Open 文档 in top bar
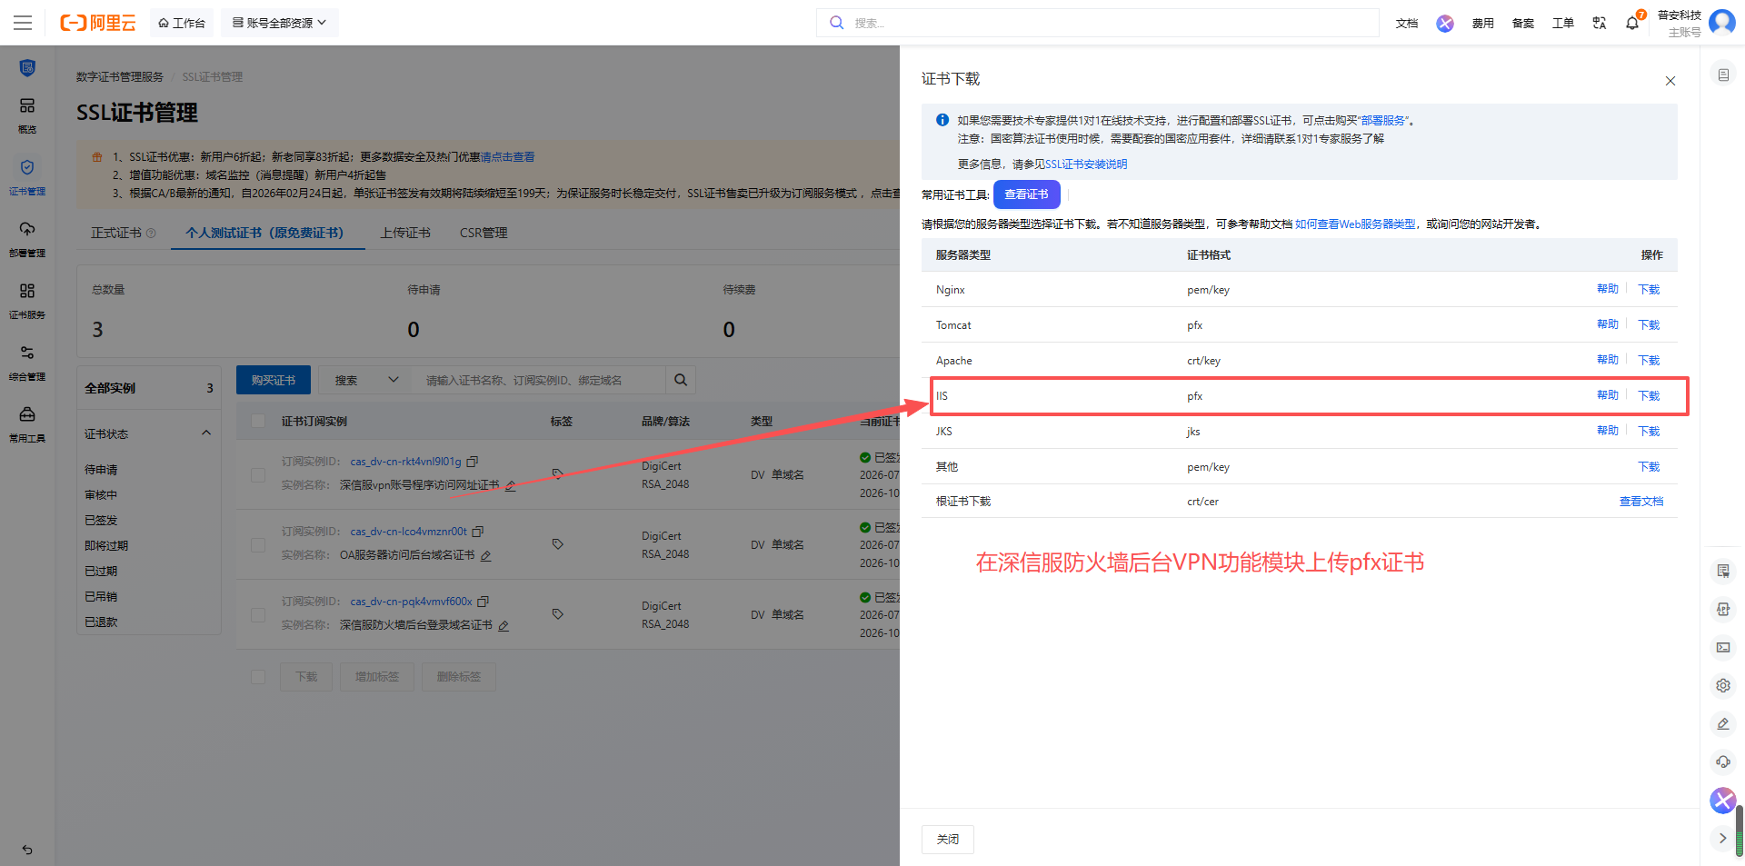The image size is (1745, 866). pos(1407,23)
